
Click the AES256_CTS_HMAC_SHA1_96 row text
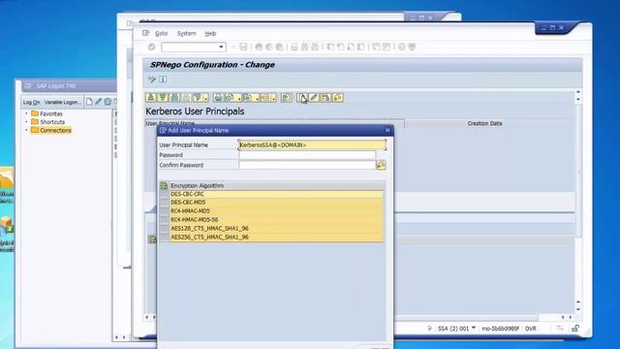click(x=209, y=237)
